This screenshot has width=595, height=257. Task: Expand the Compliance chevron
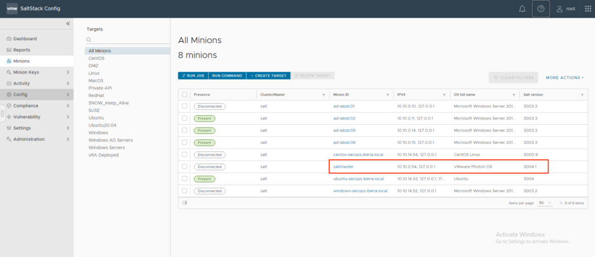click(68, 106)
